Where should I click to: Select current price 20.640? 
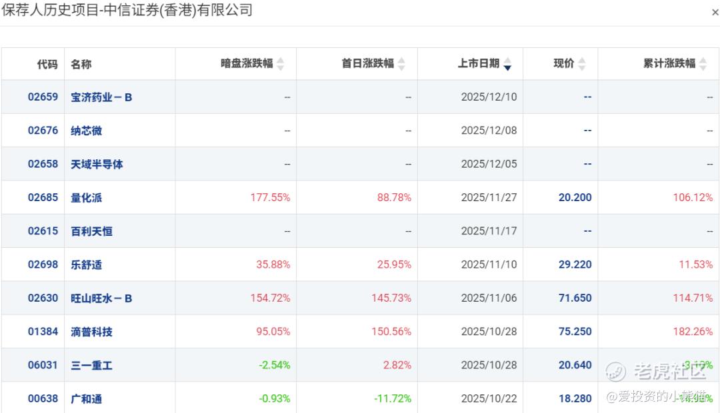click(x=575, y=365)
